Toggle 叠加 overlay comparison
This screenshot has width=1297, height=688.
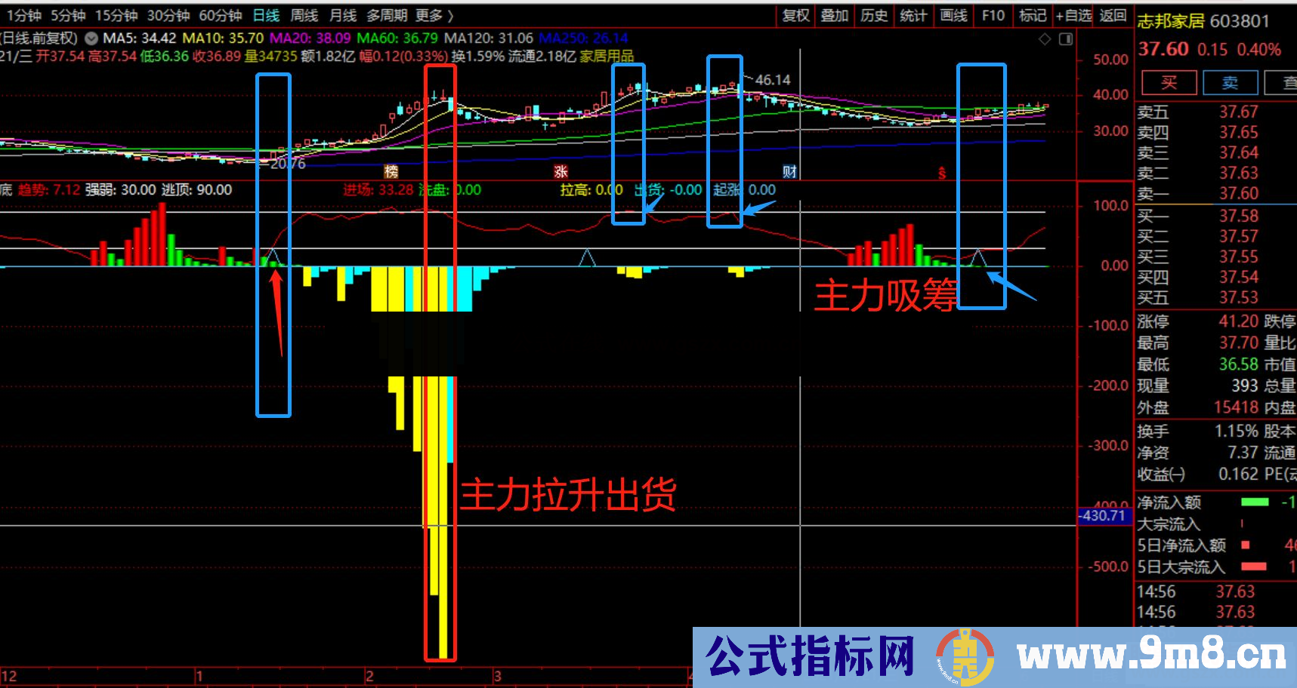(x=835, y=15)
